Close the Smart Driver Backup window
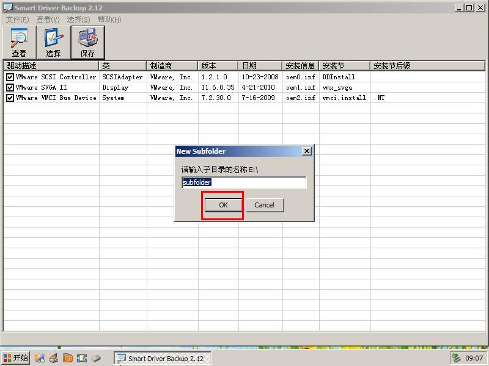The height and width of the screenshot is (366, 489). coord(480,8)
